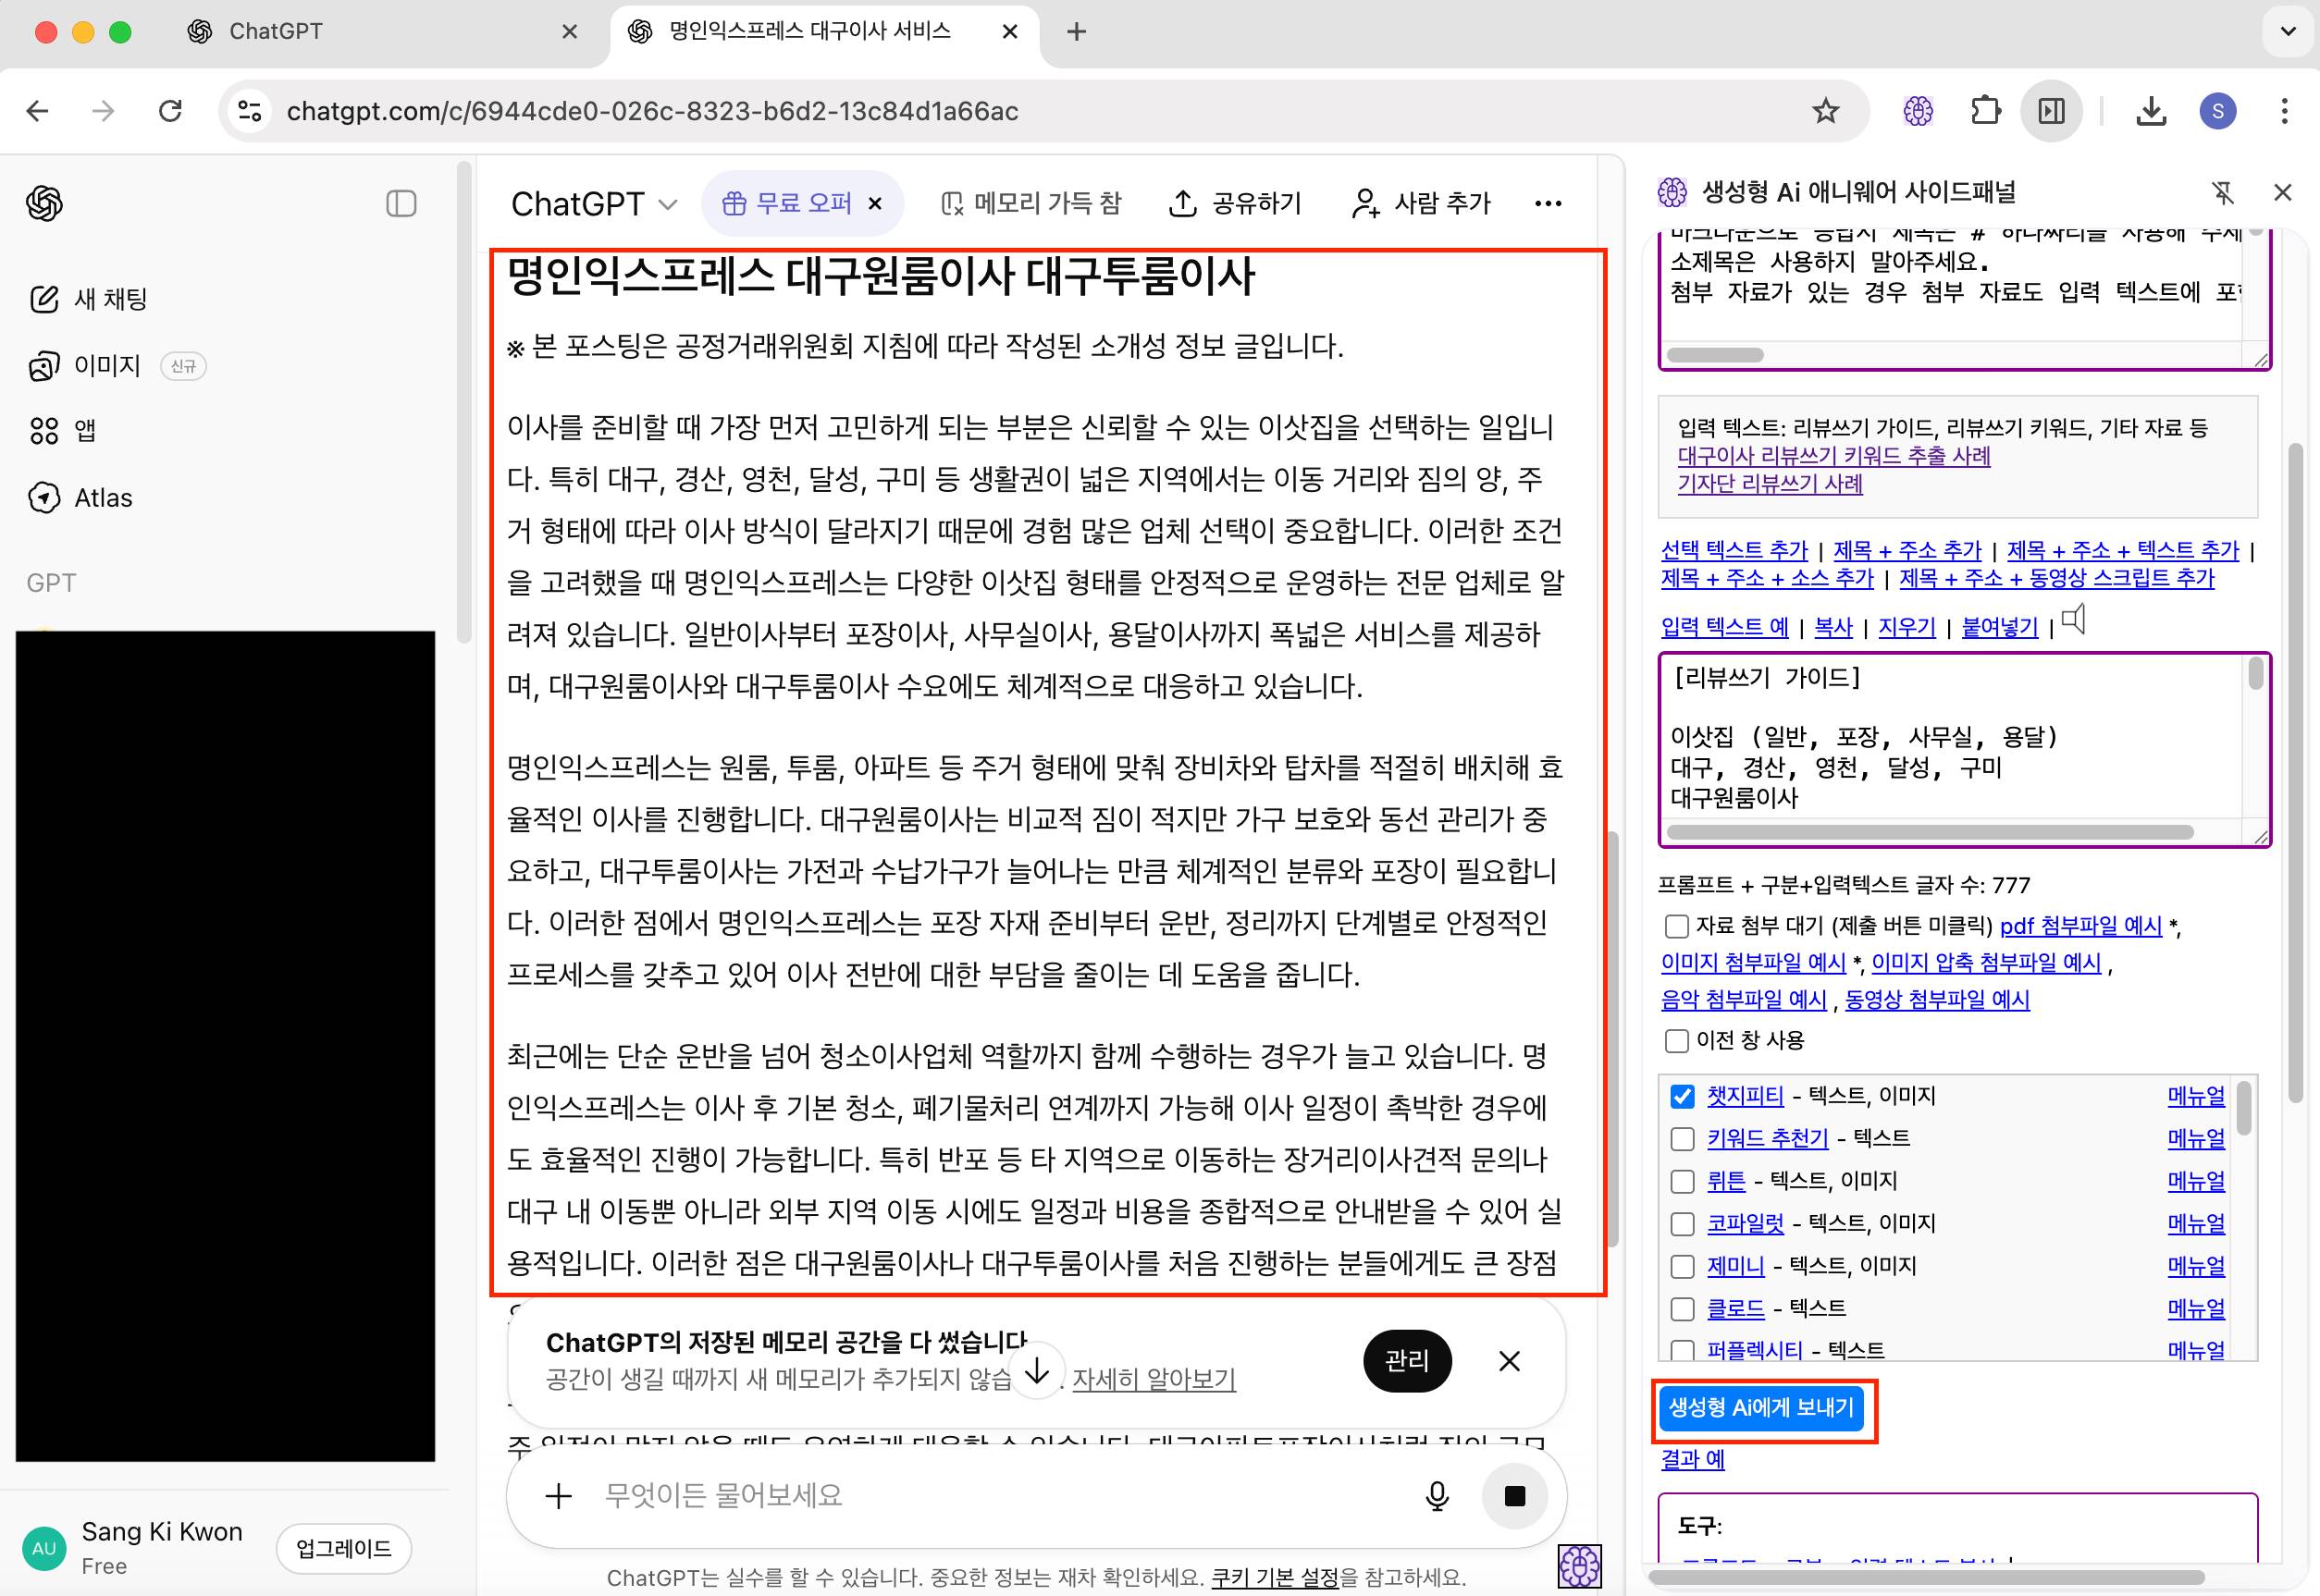Check the 이전 창 사용 checkbox
This screenshot has height=1596, width=2320.
tap(1677, 1041)
